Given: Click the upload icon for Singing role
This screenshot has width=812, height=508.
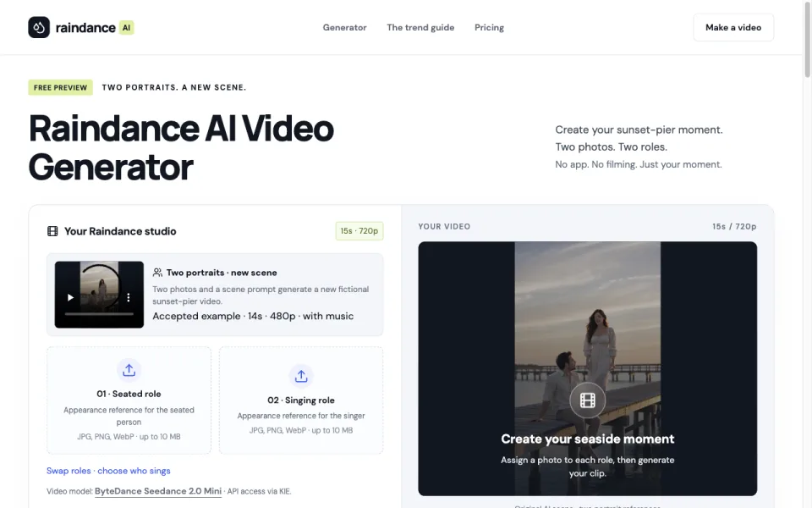Looking at the screenshot, I should (x=301, y=376).
